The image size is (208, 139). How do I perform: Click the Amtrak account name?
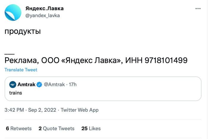pos(26,84)
